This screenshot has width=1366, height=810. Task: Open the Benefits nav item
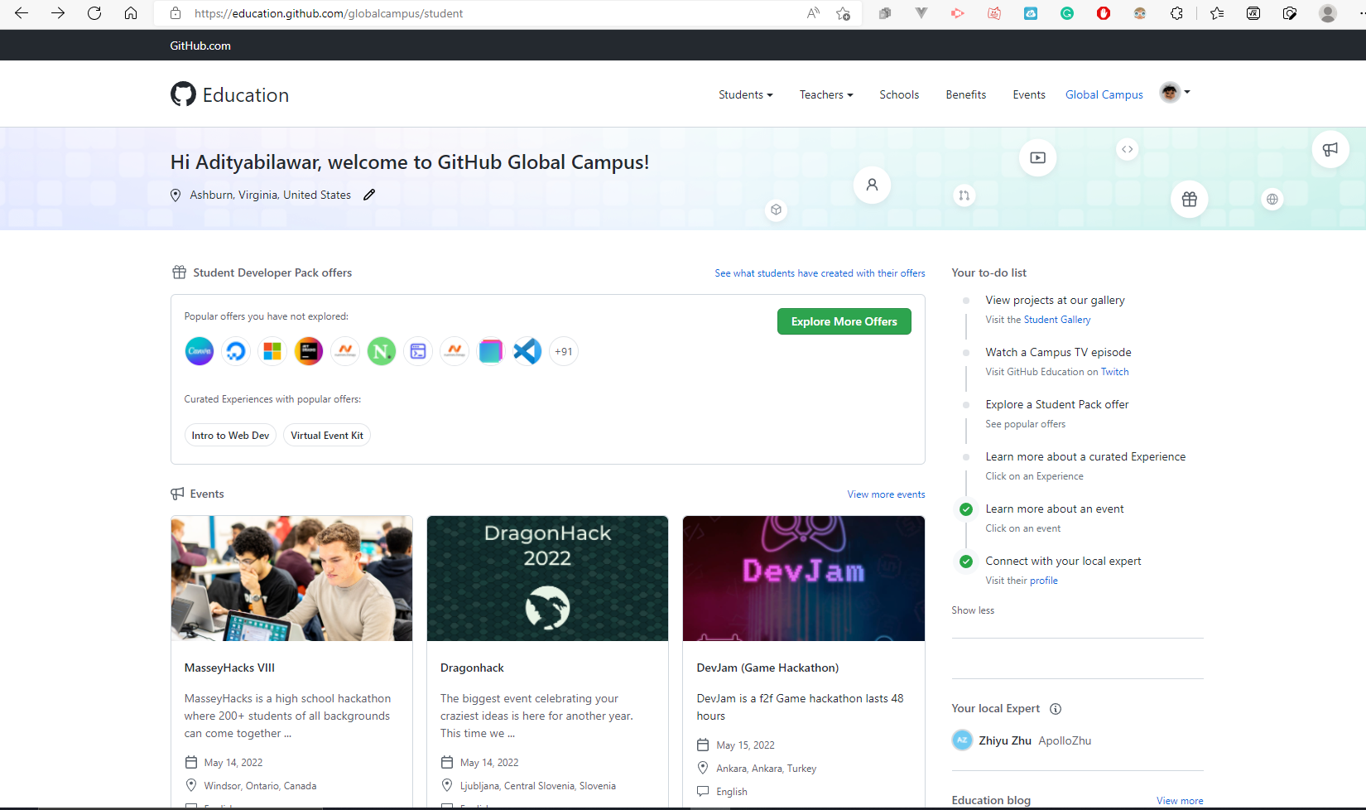pos(966,94)
